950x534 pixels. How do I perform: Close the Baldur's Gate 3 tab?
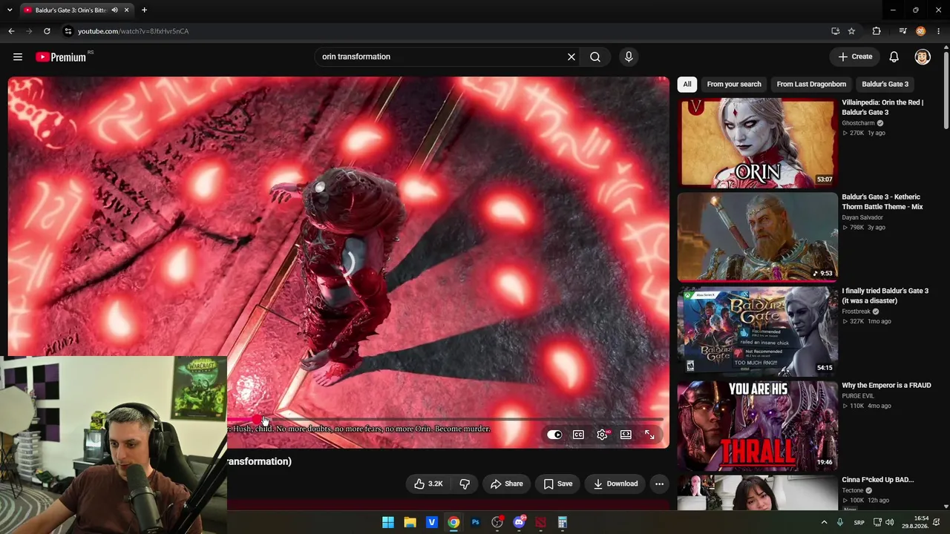(x=127, y=10)
